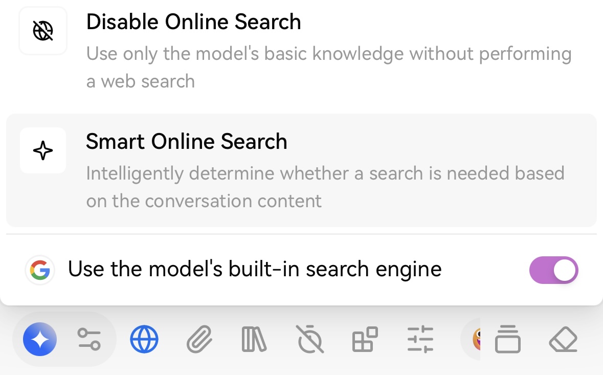Image resolution: width=603 pixels, height=375 pixels.
Task: Click "Use the model's built-in search engine" label
Action: click(x=255, y=269)
